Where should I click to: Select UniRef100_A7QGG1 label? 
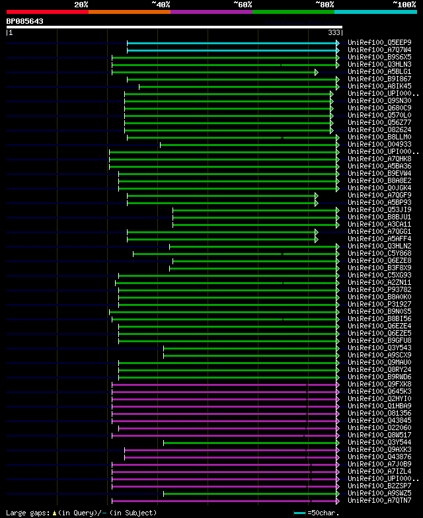379,231
